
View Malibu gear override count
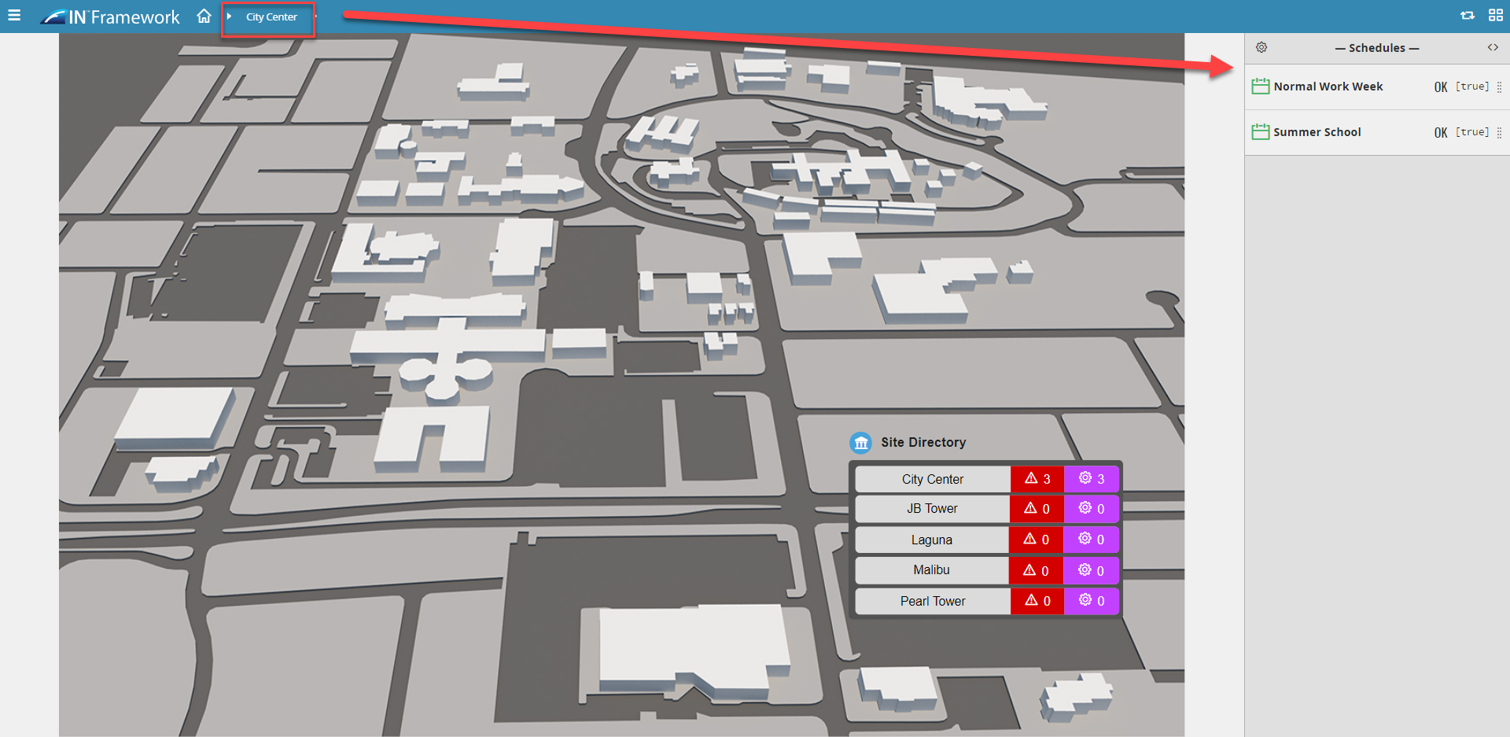[1091, 570]
